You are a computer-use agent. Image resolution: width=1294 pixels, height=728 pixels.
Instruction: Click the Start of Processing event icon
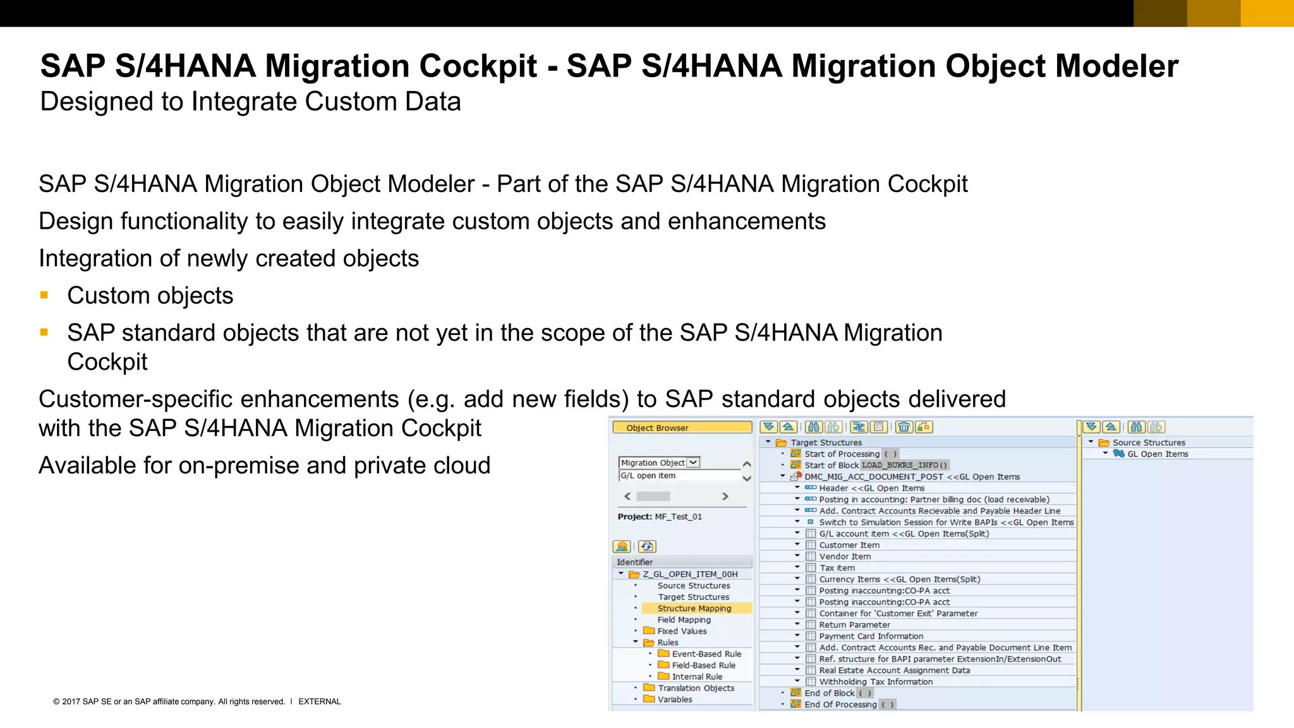tap(795, 454)
